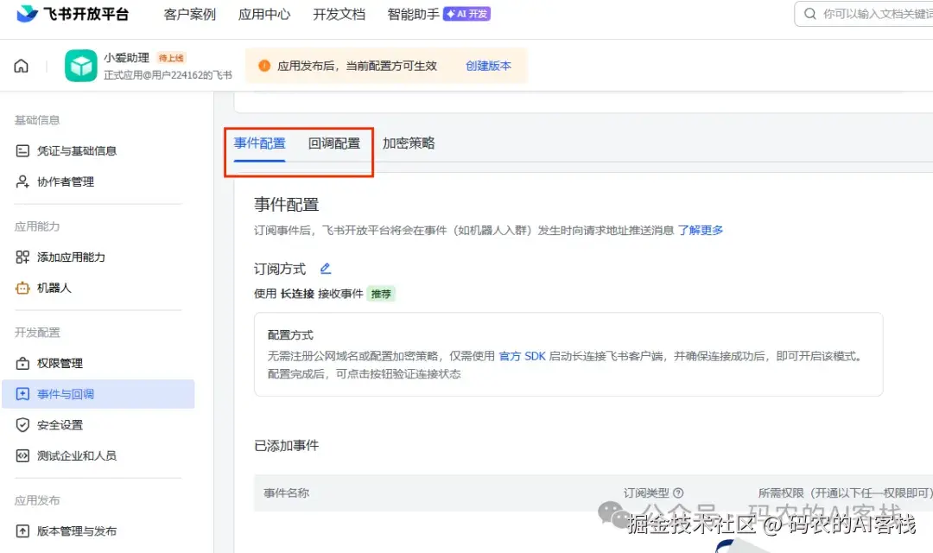
Task: Focus the document search input field
Action: click(x=864, y=14)
